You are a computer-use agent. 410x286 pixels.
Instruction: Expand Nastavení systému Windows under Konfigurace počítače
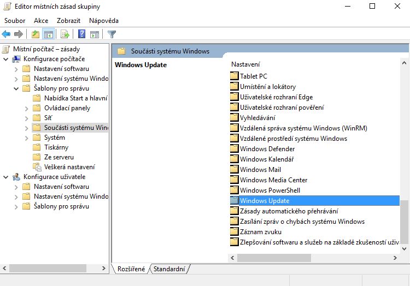[x=16, y=79]
